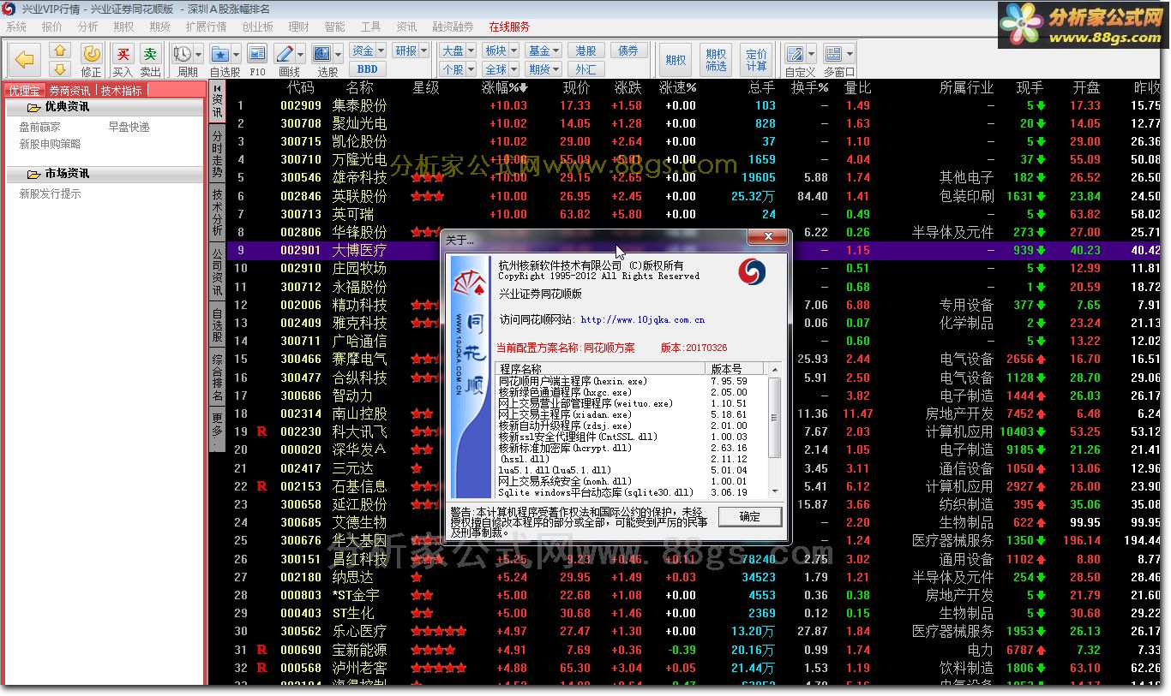Screen dimensions: 1171x696
Task: Click the R marker on 科大讯飞 row
Action: pyautogui.click(x=262, y=431)
